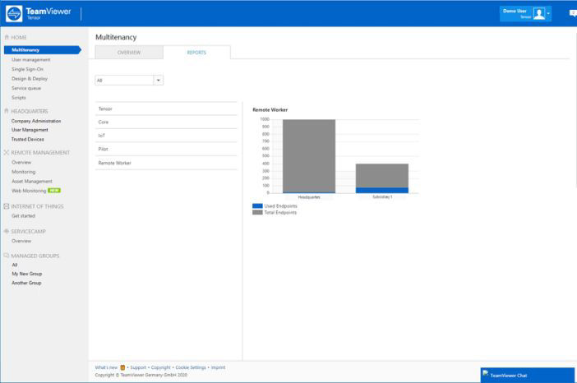Viewport: 577px width, 383px height.
Task: Select All under Managed Groups
Action: pos(14,265)
